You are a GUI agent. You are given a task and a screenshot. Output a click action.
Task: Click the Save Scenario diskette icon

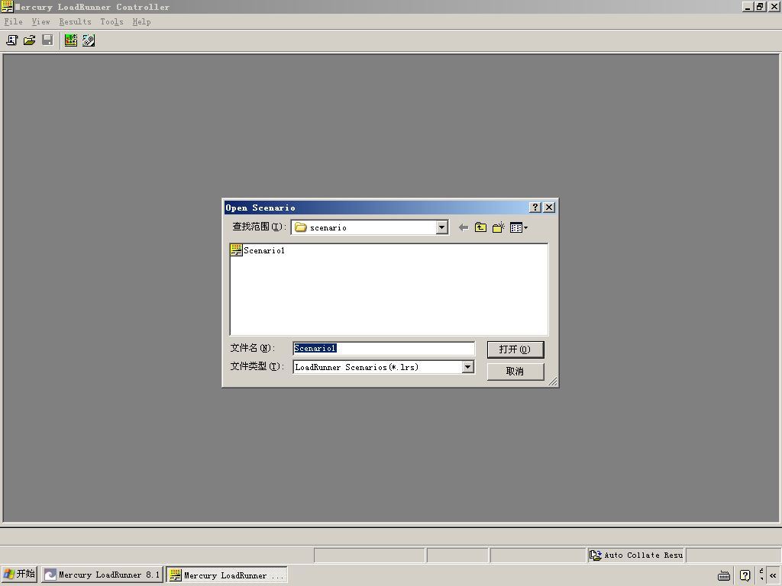pos(47,40)
